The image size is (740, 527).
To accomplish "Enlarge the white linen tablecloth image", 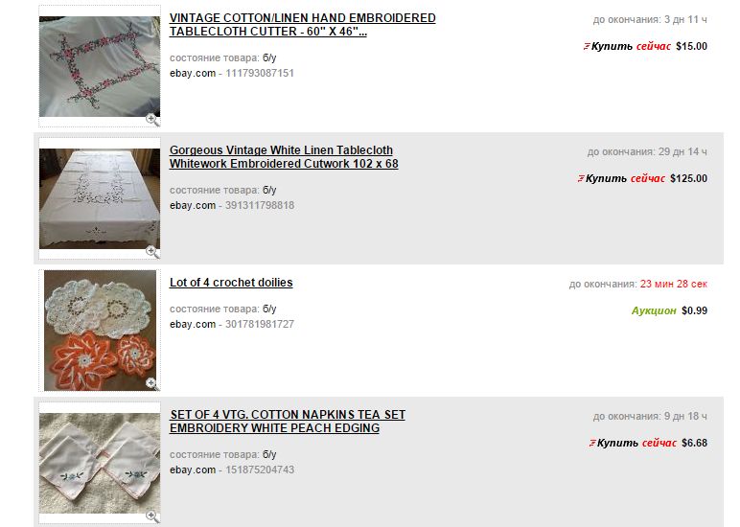I will click(152, 252).
